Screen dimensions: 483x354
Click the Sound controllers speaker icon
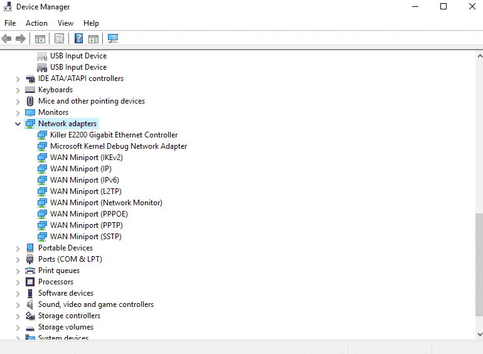point(30,304)
